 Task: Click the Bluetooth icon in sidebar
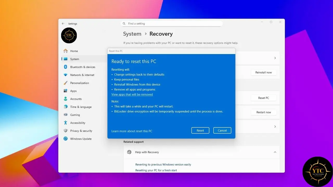coord(66,67)
